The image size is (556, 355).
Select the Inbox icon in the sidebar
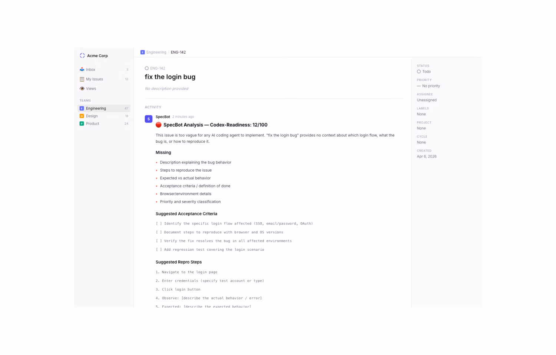click(82, 69)
